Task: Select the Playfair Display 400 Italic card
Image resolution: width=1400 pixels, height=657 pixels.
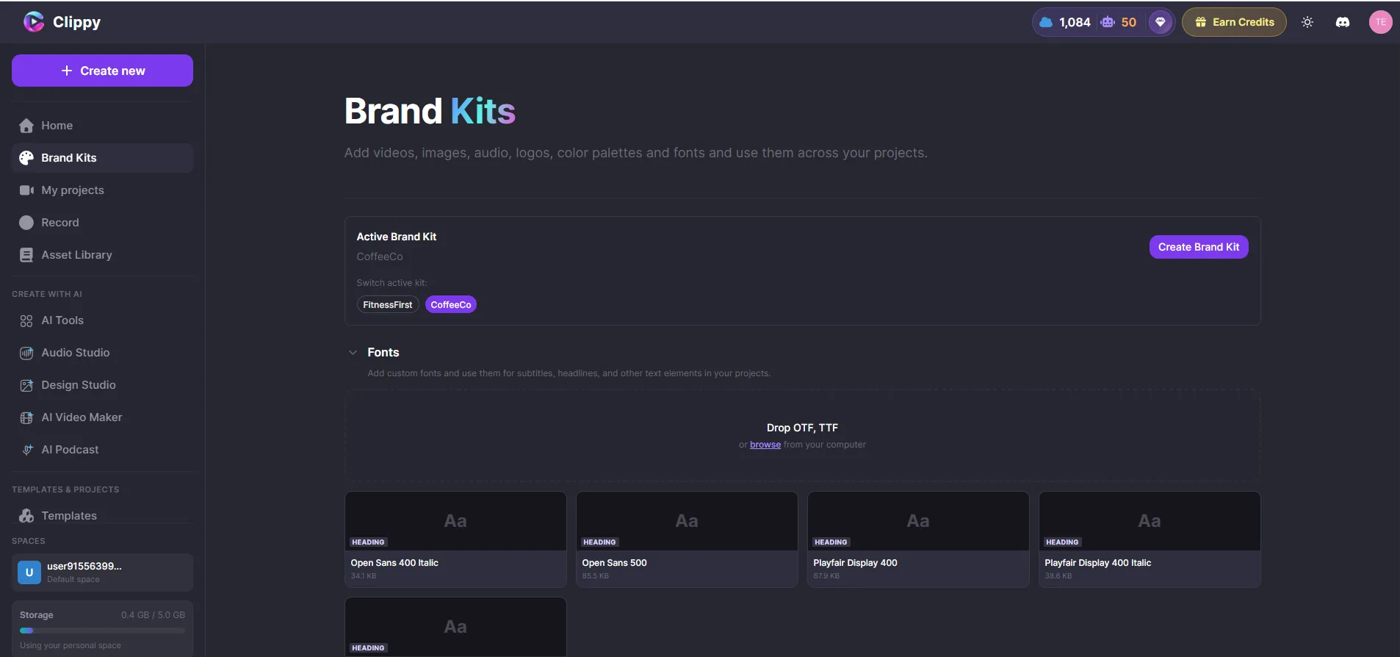Action: 1150,539
